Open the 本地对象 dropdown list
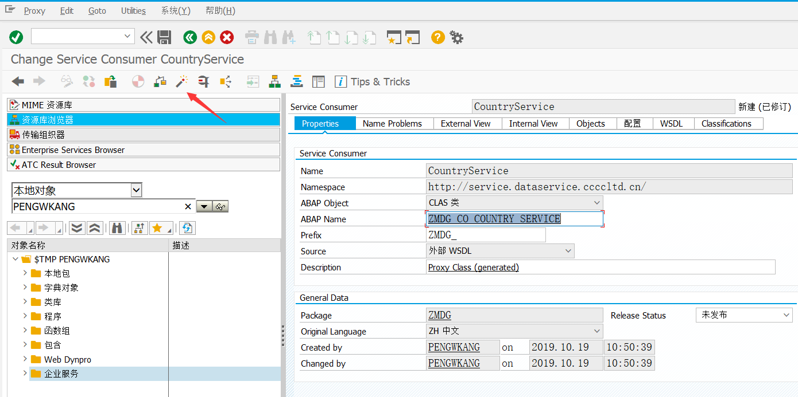Image resolution: width=798 pixels, height=397 pixels. point(136,190)
